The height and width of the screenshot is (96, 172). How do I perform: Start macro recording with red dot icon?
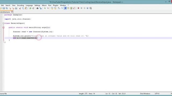click(78, 8)
